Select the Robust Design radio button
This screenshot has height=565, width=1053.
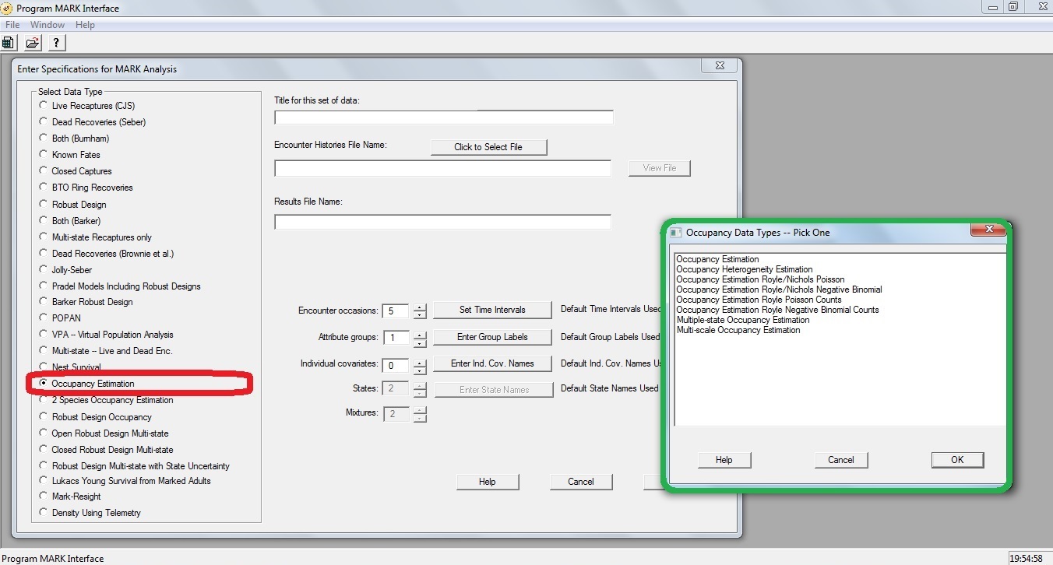pos(73,205)
